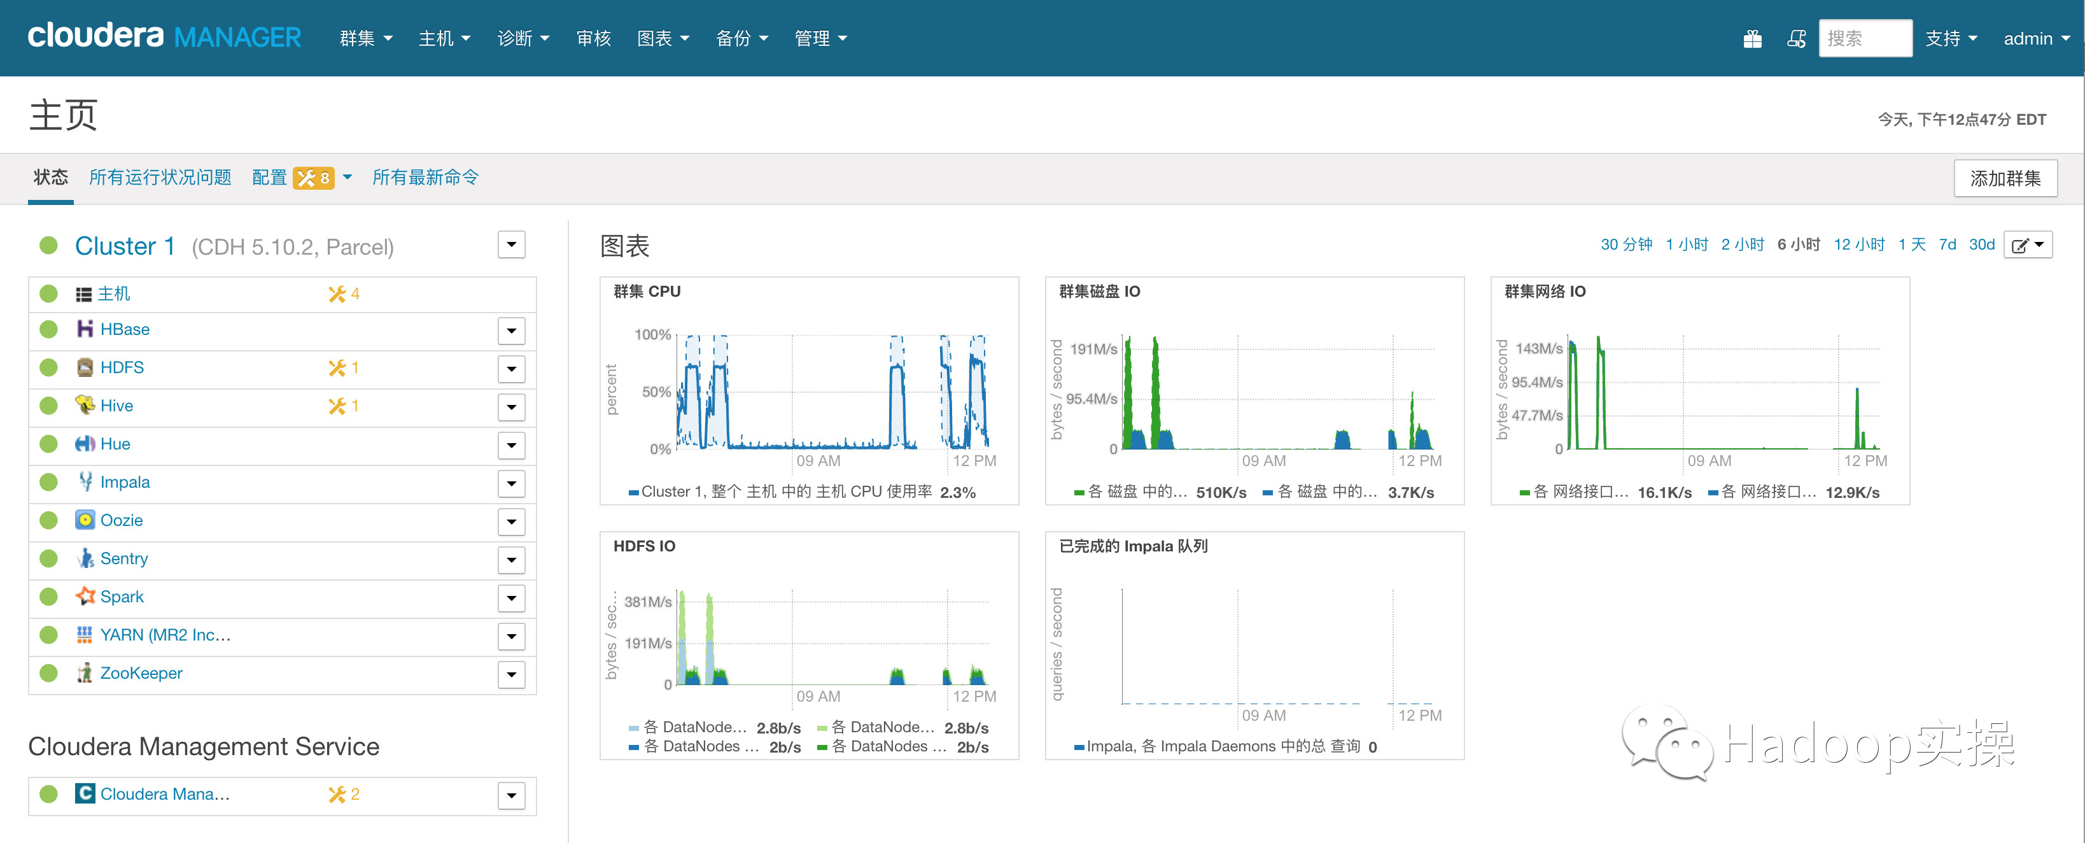Open the 群集磁盘 IO chart
This screenshot has height=843, width=2085.
click(x=1254, y=391)
